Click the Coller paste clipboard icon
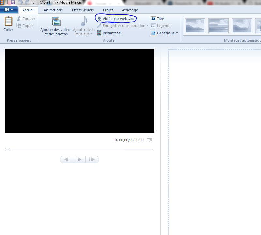 8,21
